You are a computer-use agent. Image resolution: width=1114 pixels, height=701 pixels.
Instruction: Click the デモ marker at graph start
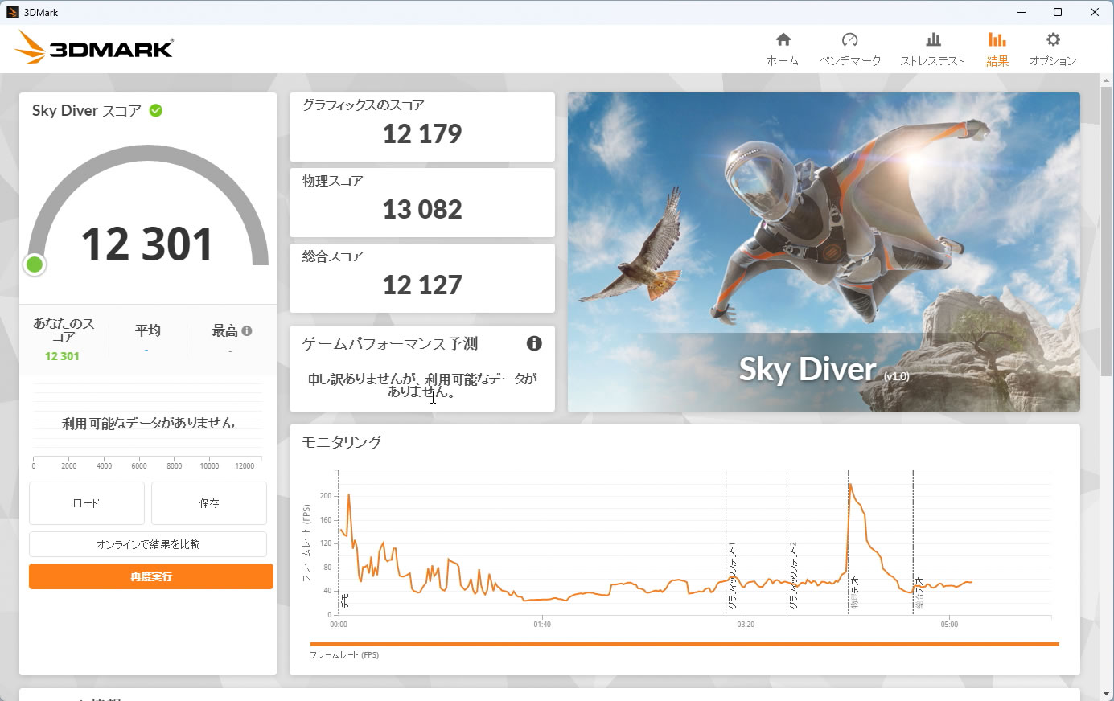point(345,600)
